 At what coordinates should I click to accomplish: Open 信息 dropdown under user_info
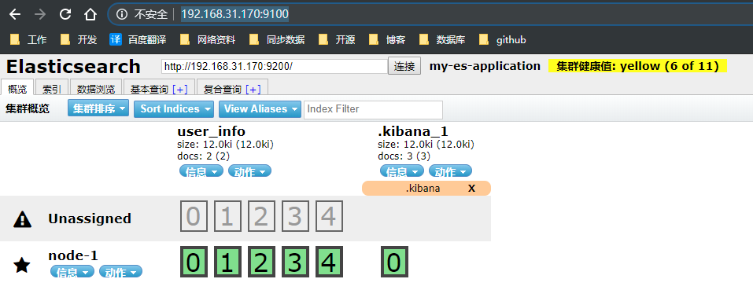click(201, 171)
